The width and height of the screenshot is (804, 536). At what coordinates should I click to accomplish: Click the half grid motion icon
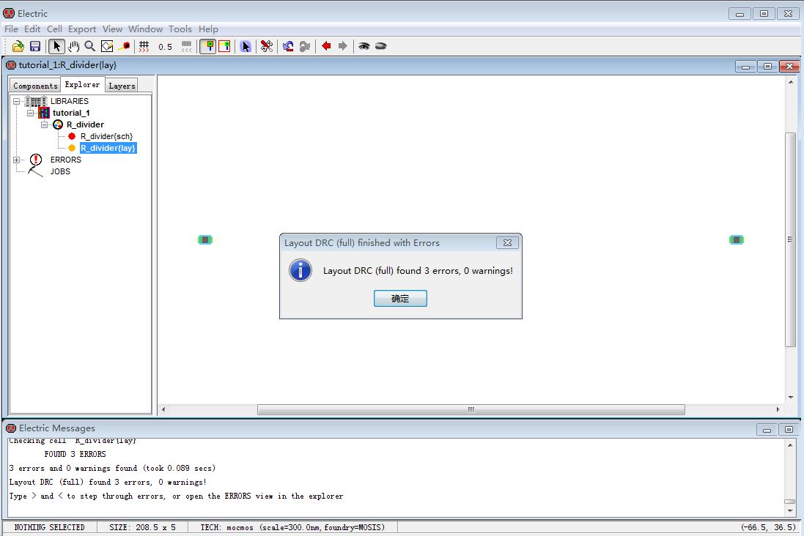(x=187, y=47)
